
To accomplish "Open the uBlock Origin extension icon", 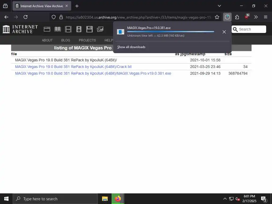I will tap(247, 17).
